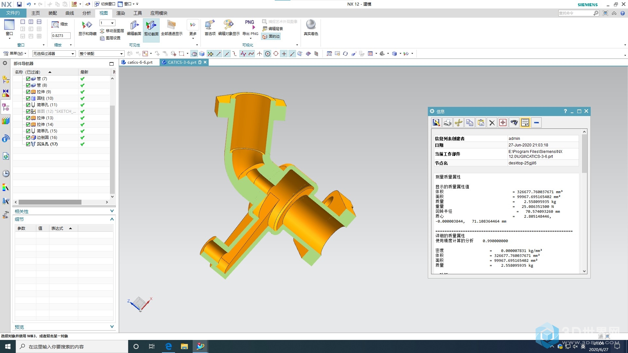The image size is (628, 353).
Task: Click Save As icon in 信息 window
Action: pyautogui.click(x=436, y=123)
